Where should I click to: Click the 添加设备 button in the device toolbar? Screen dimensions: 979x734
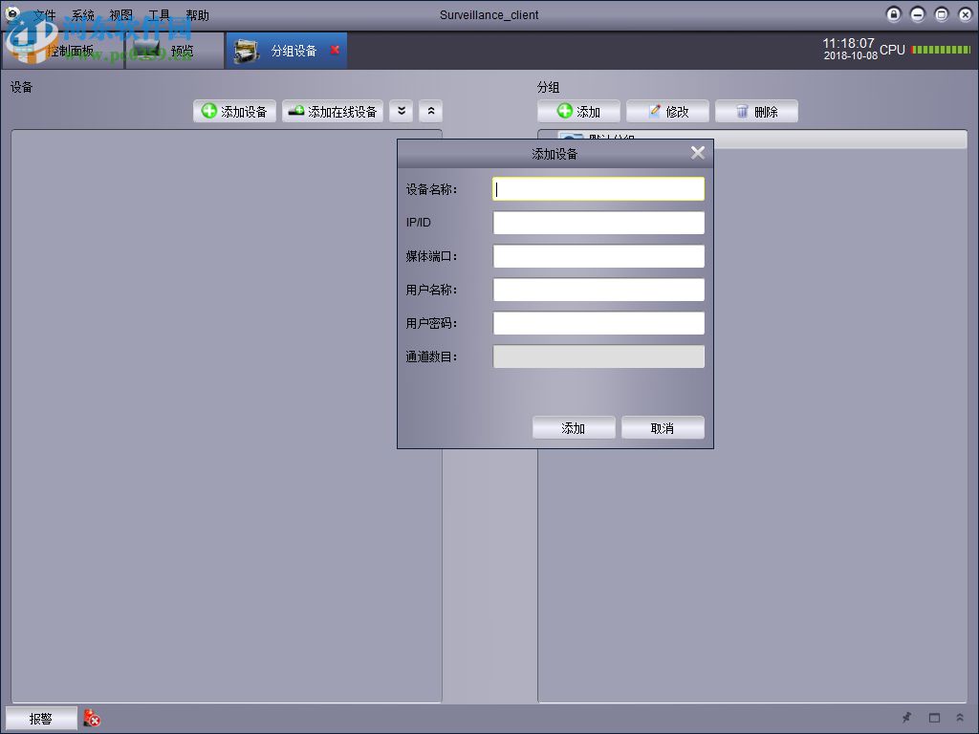(234, 111)
